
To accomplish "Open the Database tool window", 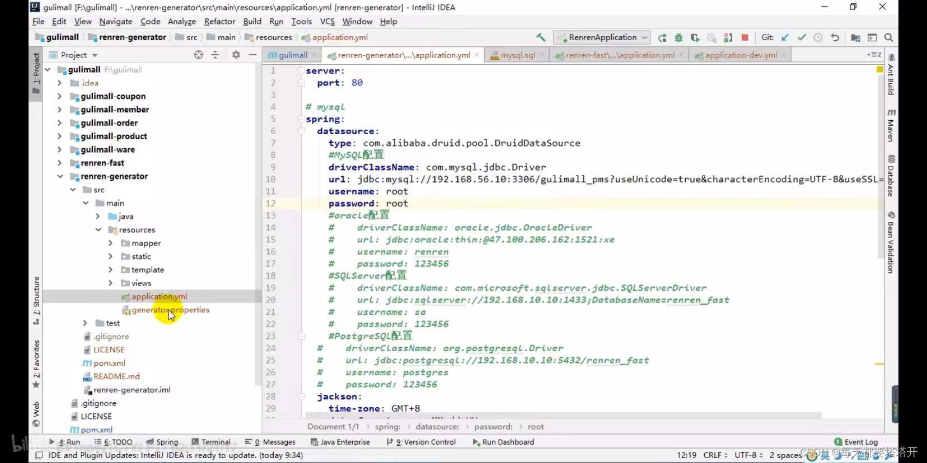I will (891, 176).
